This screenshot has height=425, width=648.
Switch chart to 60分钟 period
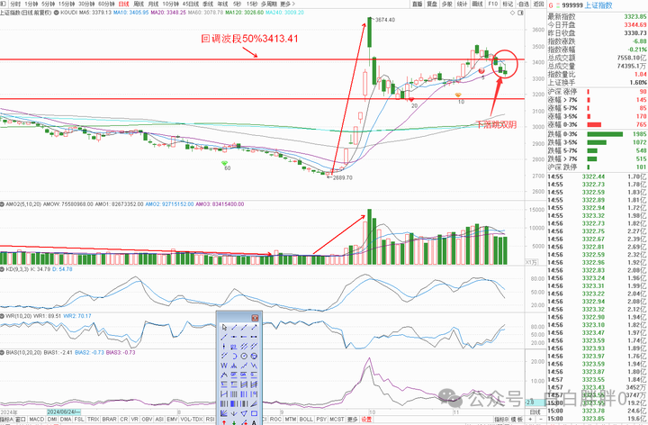[106, 4]
